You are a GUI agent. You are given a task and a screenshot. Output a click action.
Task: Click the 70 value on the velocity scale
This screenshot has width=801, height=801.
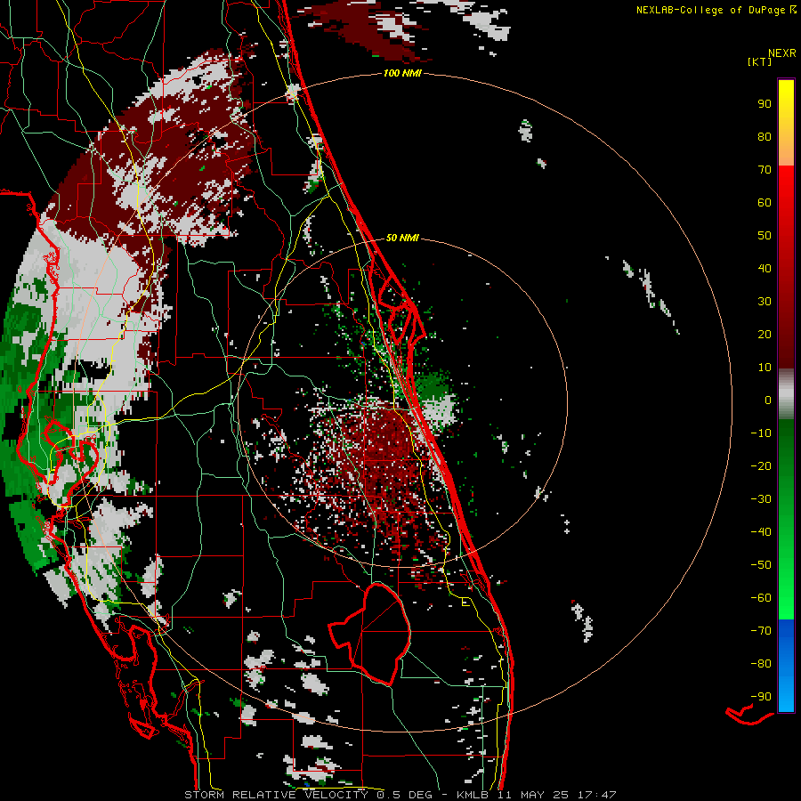(x=765, y=170)
